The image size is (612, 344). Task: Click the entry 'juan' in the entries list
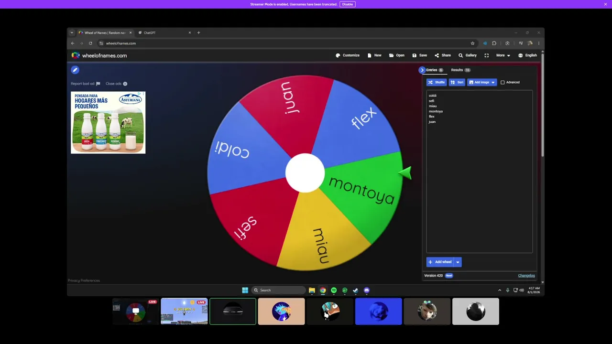[432, 122]
